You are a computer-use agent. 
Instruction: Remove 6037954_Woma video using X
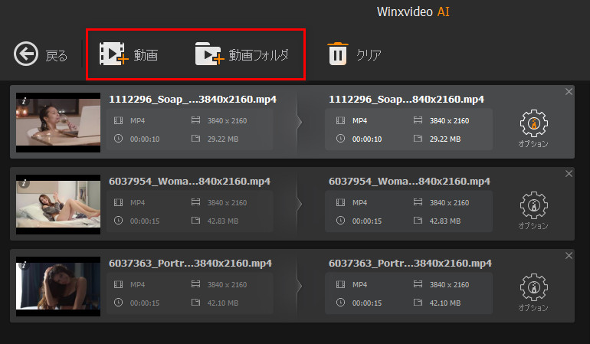click(x=569, y=174)
